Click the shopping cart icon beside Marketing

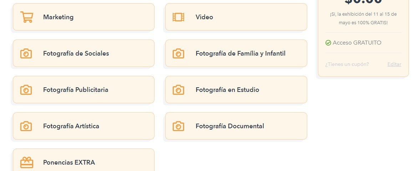(26, 17)
